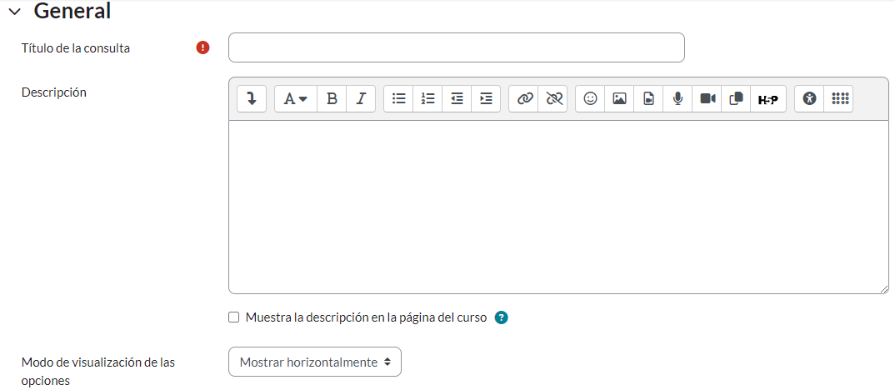Collapse the General section

coord(14,12)
